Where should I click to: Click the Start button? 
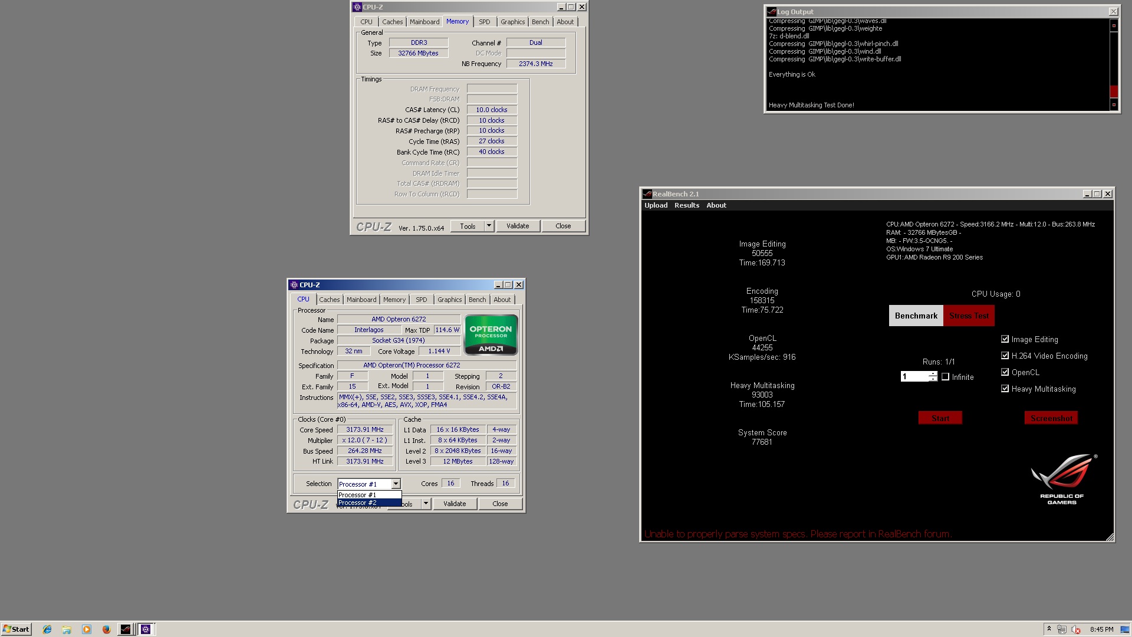16,629
